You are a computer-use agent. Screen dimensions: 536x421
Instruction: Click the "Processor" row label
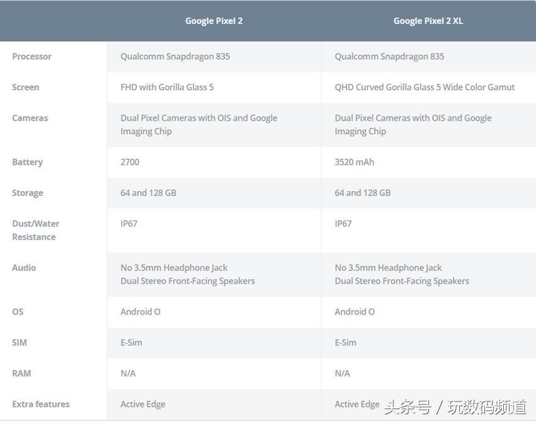(x=32, y=57)
